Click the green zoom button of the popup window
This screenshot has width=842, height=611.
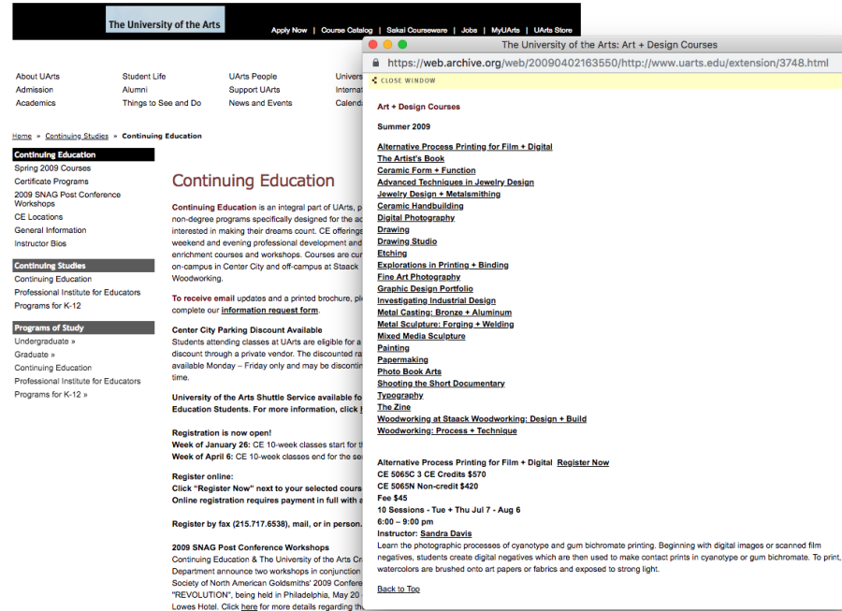402,45
